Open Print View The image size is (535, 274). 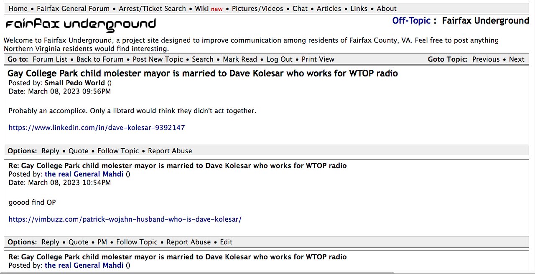pos(318,59)
